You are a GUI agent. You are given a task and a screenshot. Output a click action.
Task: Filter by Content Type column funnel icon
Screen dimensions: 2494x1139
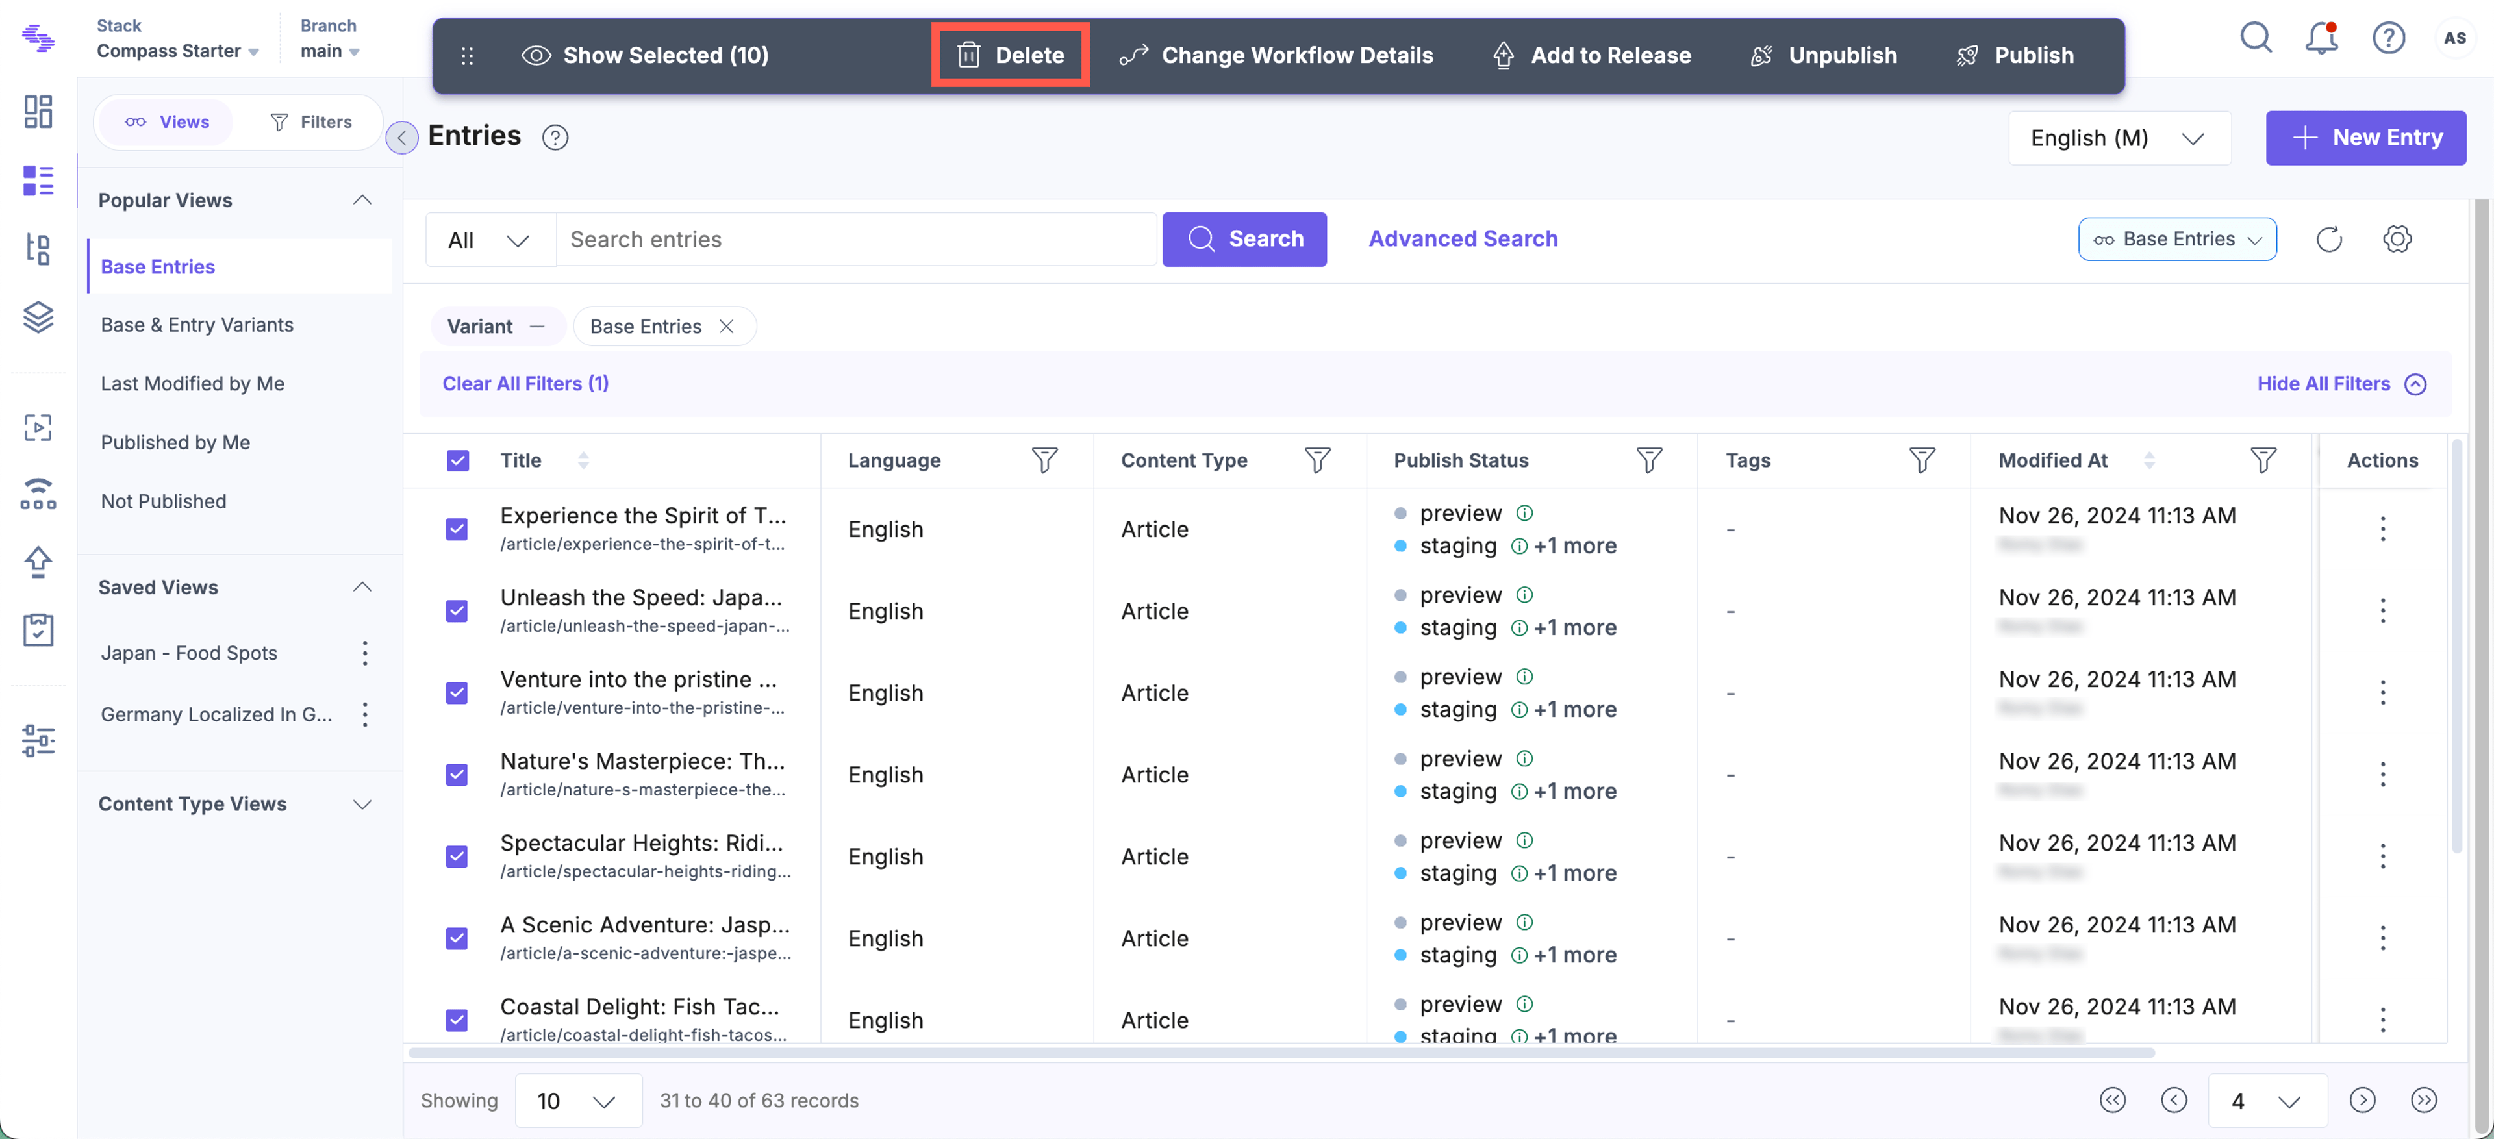(x=1316, y=460)
